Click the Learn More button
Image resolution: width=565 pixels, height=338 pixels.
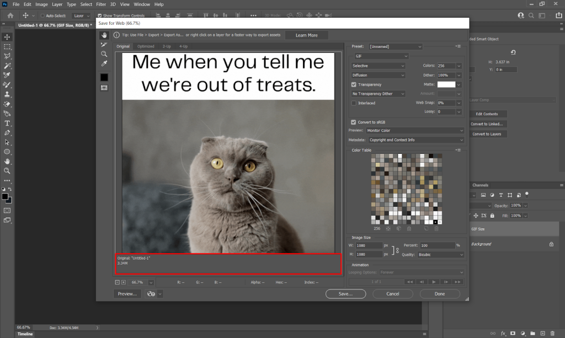click(x=307, y=35)
